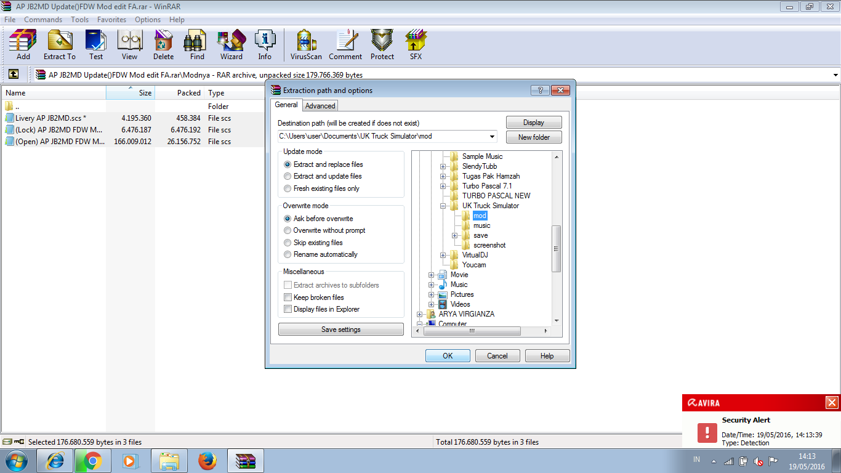Open the Options menu
Image resolution: width=841 pixels, height=473 pixels.
click(x=148, y=20)
